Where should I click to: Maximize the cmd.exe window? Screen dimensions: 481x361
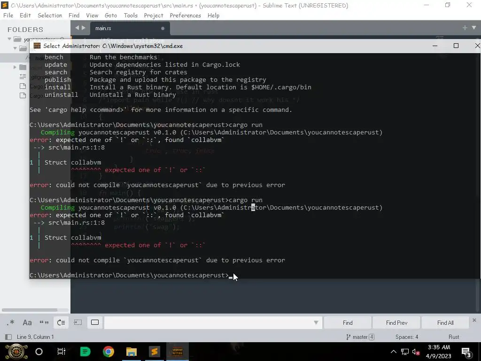(456, 46)
